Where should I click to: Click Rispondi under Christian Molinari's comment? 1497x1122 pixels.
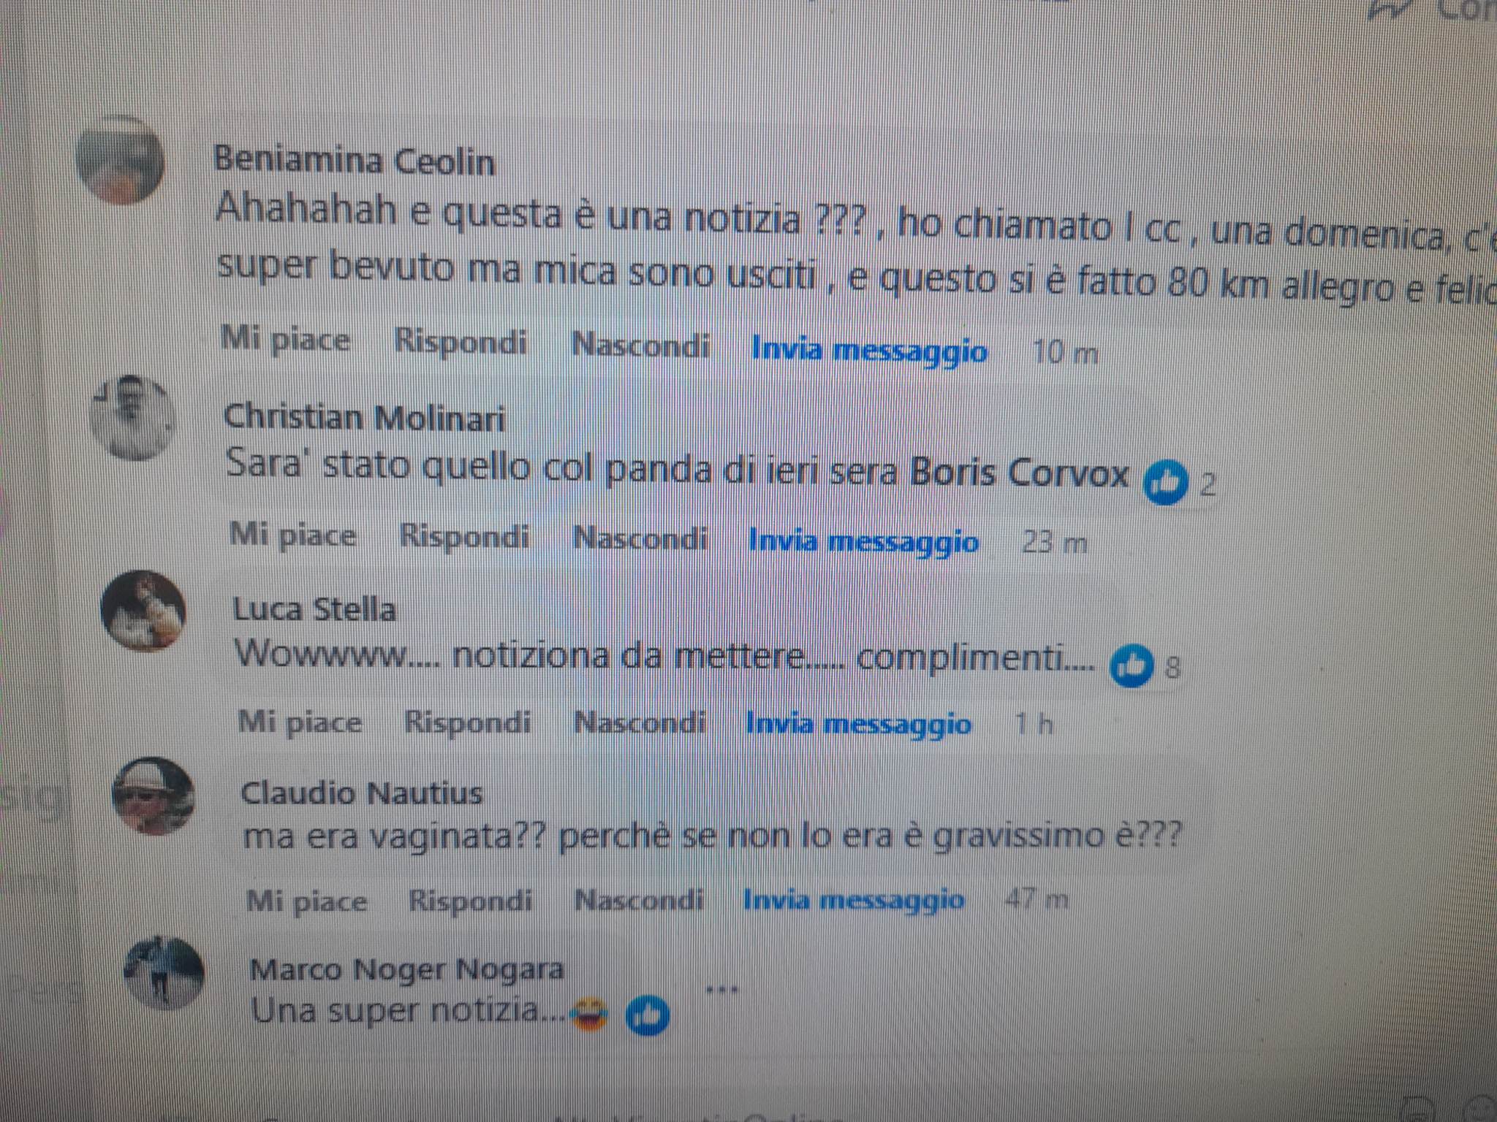pyautogui.click(x=464, y=536)
